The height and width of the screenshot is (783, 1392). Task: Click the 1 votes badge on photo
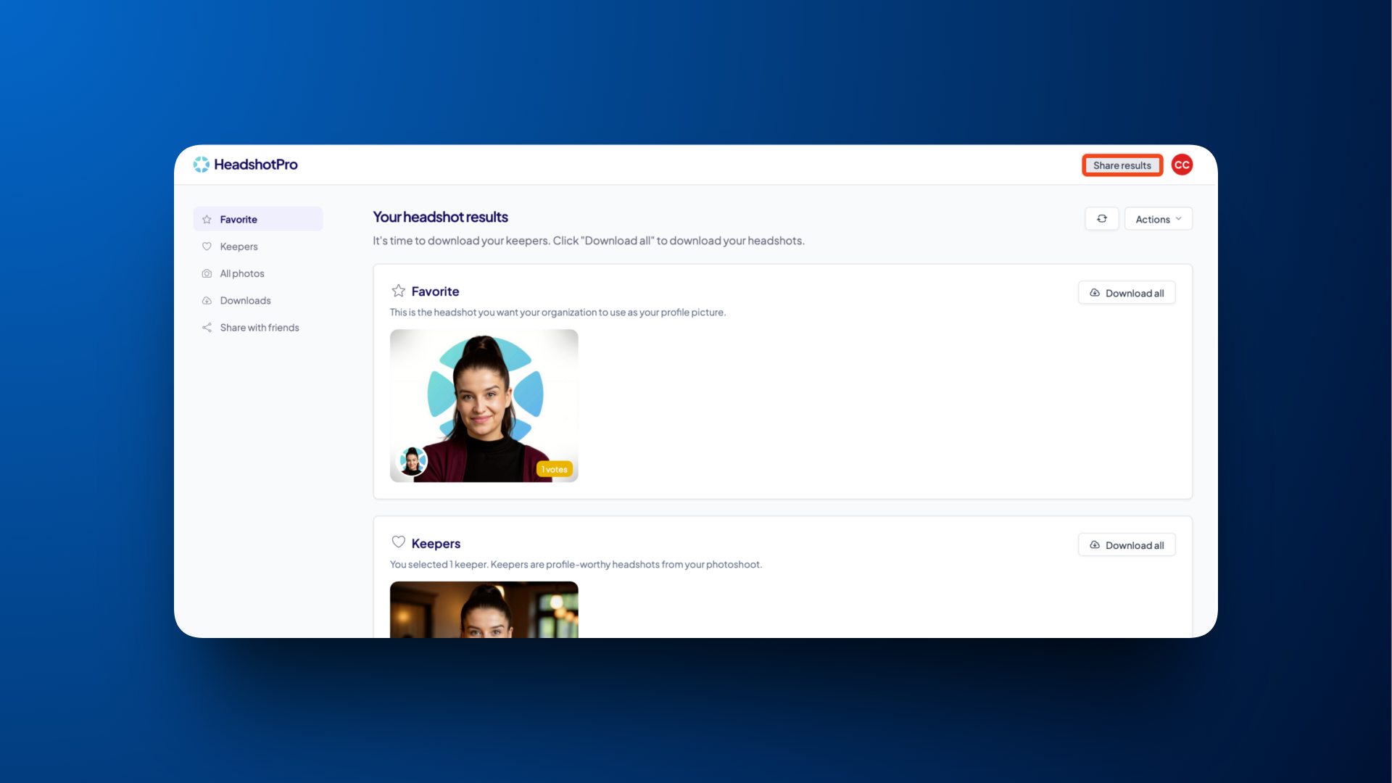555,470
